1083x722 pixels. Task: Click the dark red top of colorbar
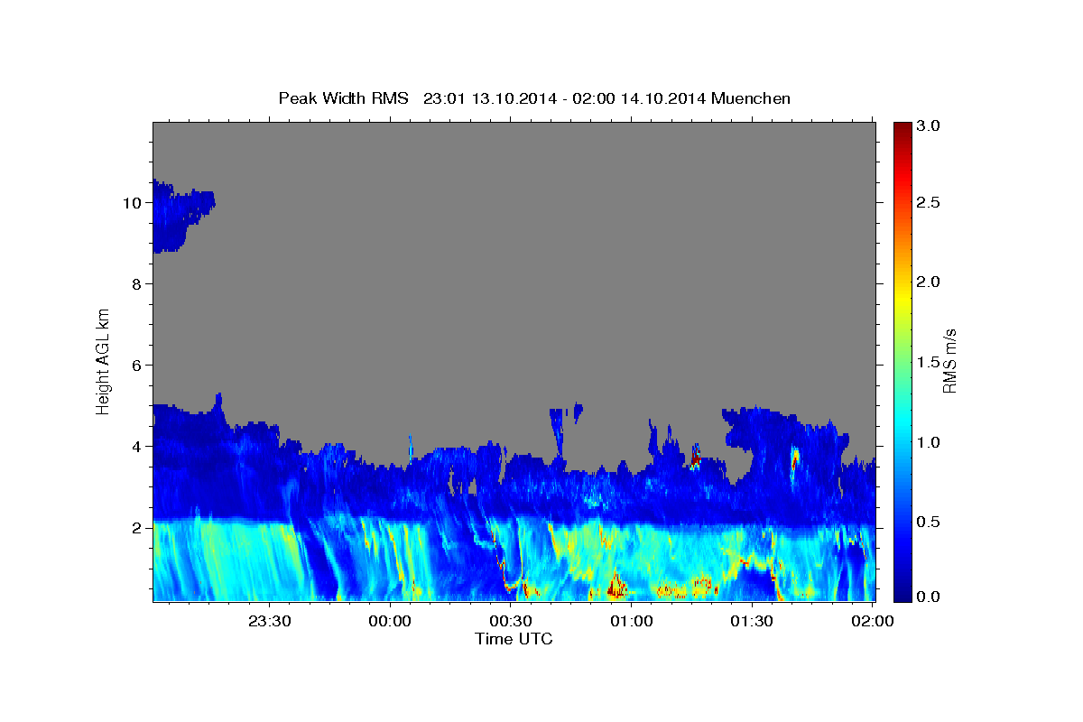[902, 129]
